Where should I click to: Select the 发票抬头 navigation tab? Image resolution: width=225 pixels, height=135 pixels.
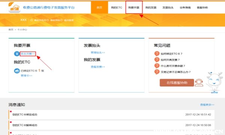(168, 7)
